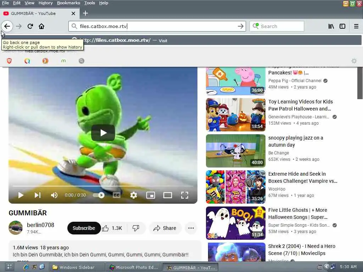Go back one page with back arrow
The height and width of the screenshot is (272, 363).
7,26
